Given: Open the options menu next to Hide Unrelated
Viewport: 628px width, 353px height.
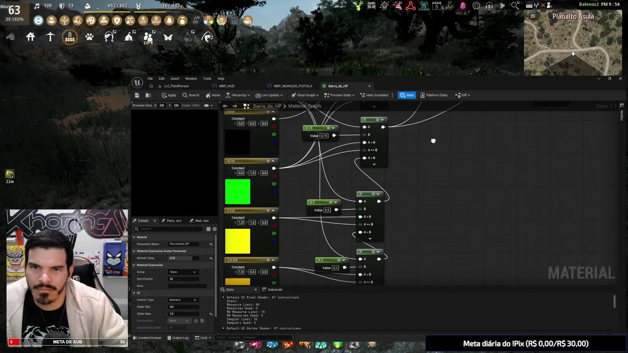Looking at the screenshot, I should coord(392,95).
